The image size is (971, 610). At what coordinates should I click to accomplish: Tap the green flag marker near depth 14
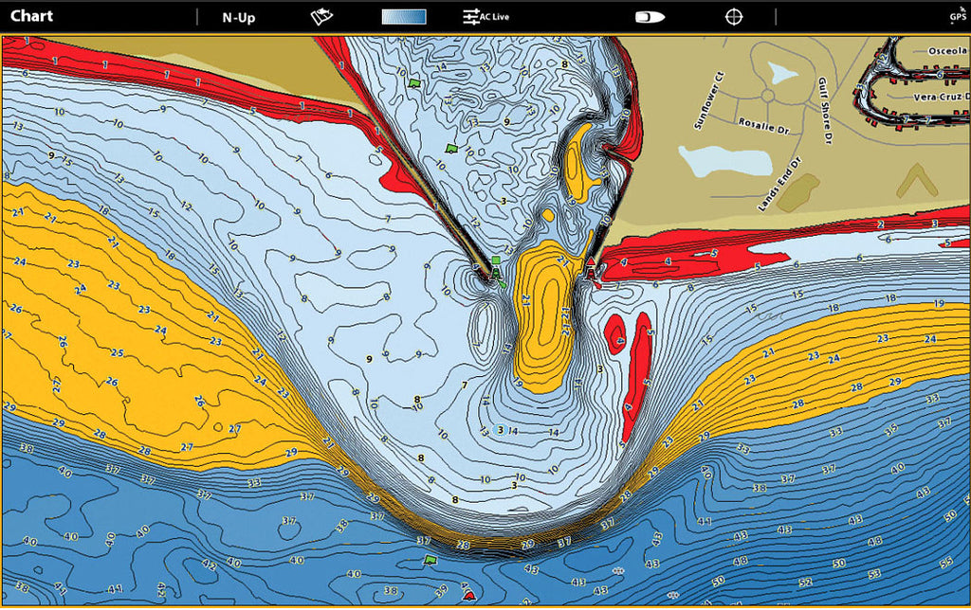point(414,83)
